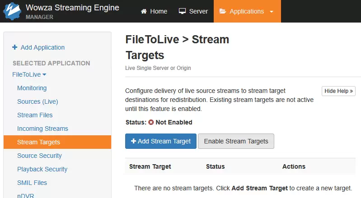Click the Add Application link

[42, 47]
